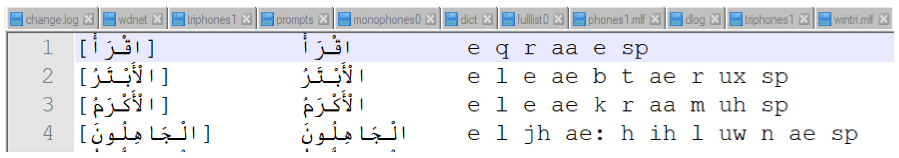
Task: Close the prompts tab
Action: pyautogui.click(x=323, y=19)
